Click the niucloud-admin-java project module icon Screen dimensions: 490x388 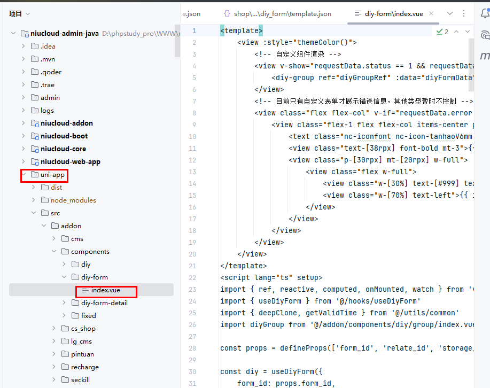pyautogui.click(x=24, y=34)
